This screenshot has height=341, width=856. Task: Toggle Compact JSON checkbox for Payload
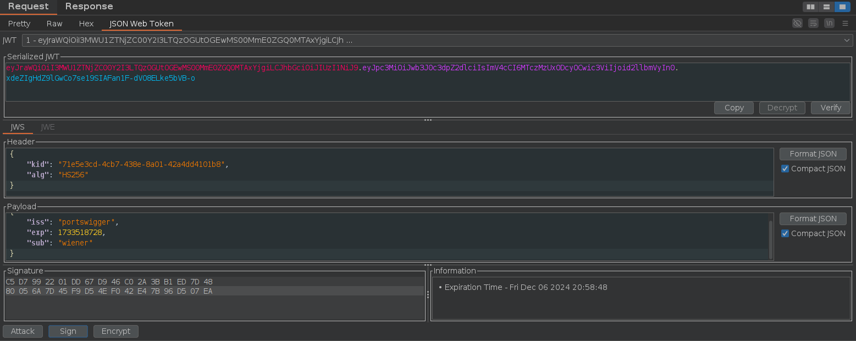(x=785, y=233)
